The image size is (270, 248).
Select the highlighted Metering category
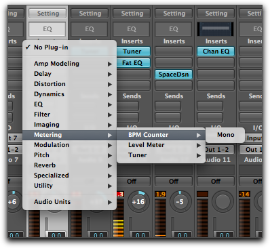click(69, 135)
